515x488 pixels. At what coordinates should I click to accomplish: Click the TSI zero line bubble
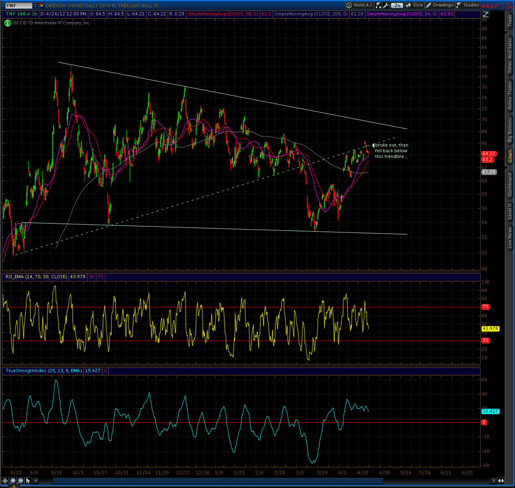point(484,422)
